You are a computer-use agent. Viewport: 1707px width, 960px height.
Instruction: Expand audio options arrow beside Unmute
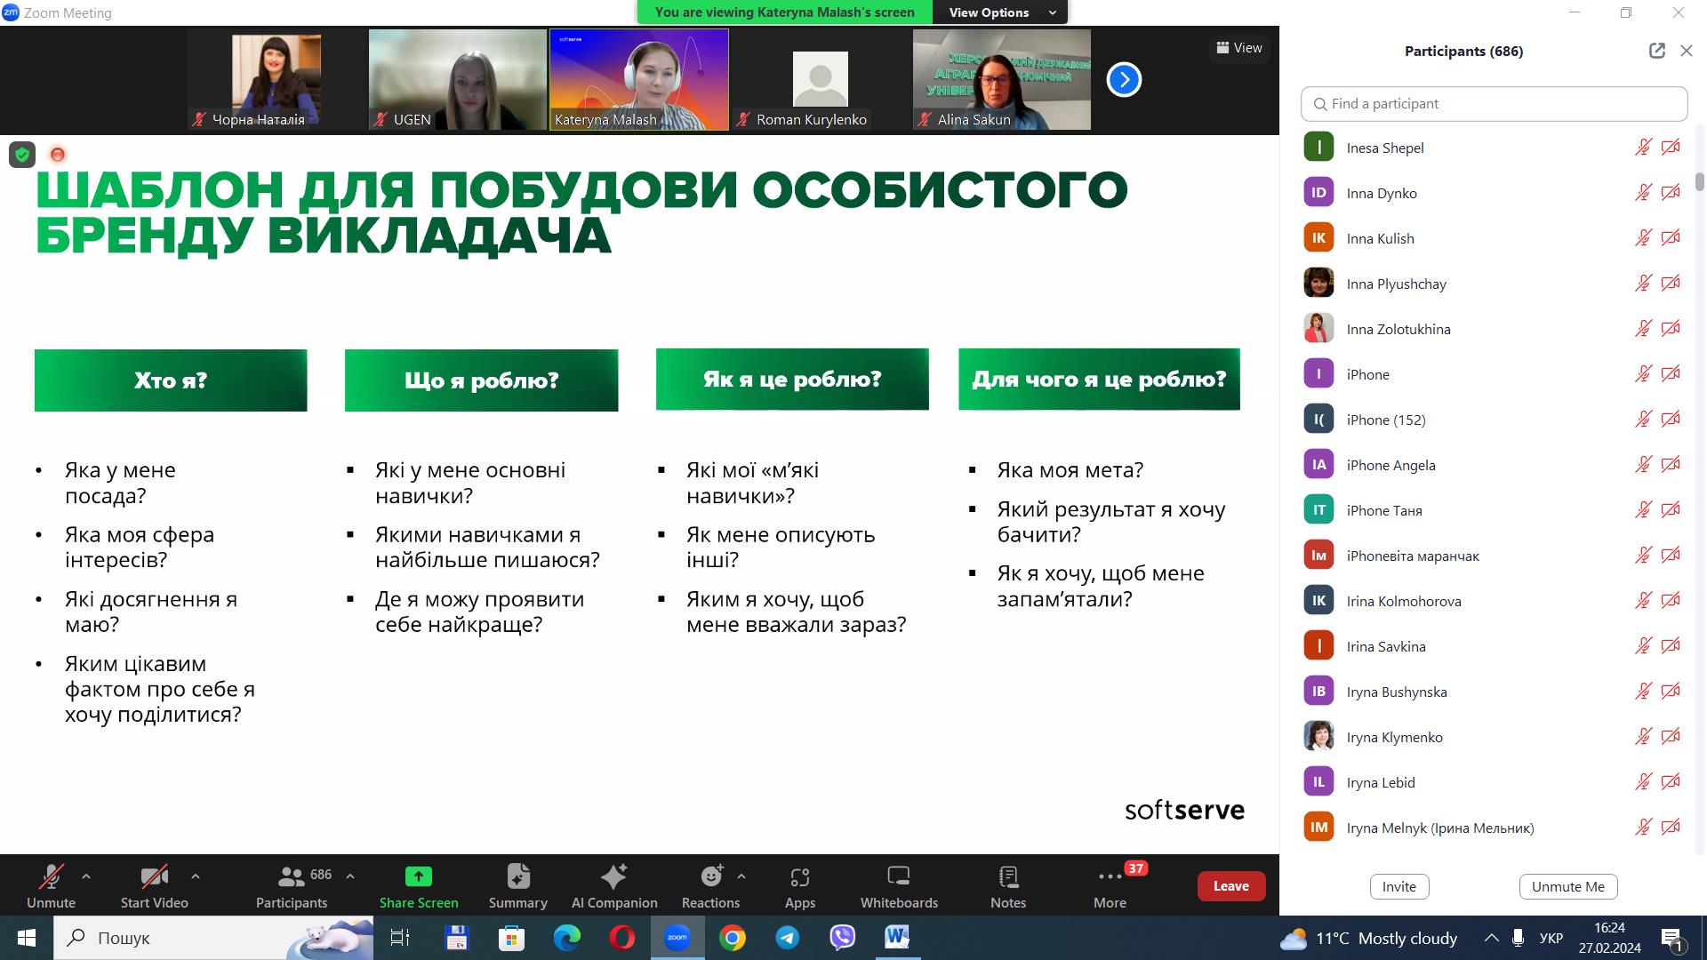86,876
